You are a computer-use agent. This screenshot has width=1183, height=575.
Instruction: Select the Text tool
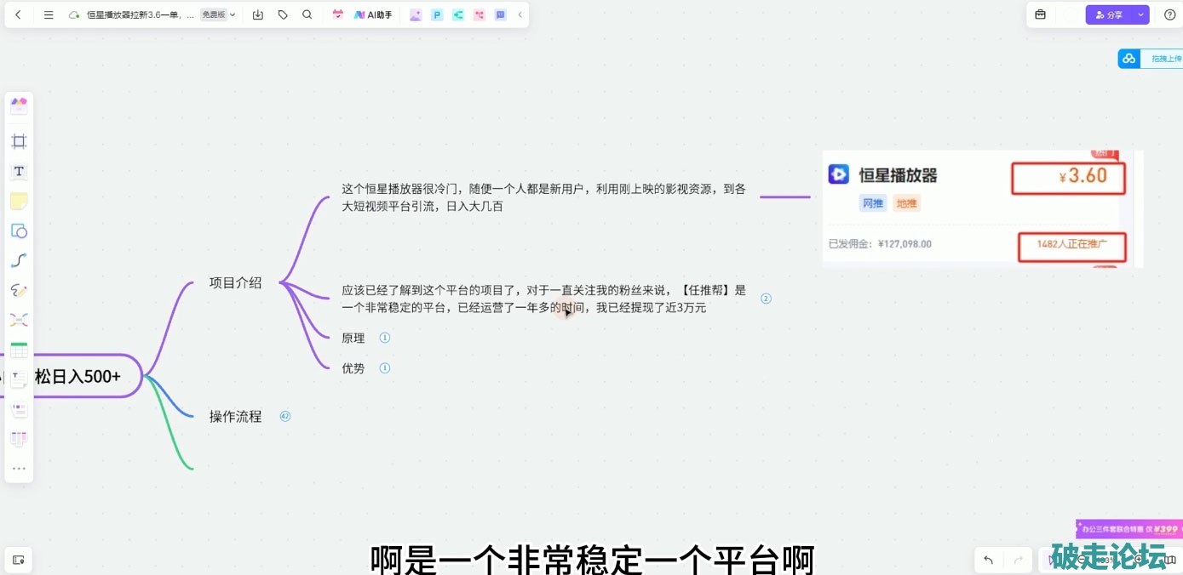pos(19,172)
